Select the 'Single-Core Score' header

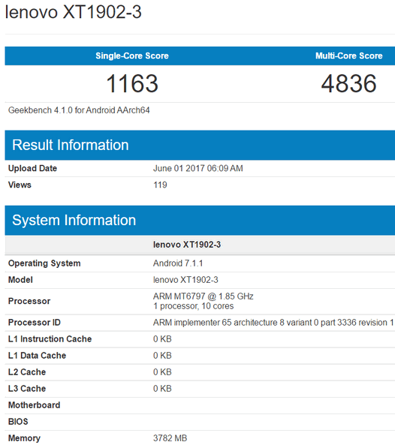(x=132, y=56)
